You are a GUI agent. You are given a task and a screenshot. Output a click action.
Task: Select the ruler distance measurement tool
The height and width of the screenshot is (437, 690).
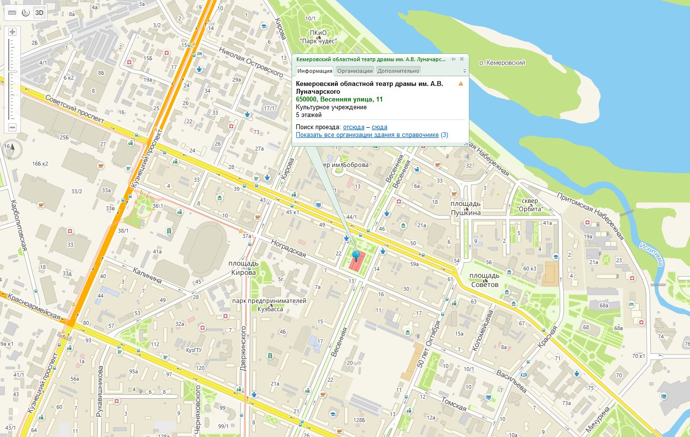(12, 13)
